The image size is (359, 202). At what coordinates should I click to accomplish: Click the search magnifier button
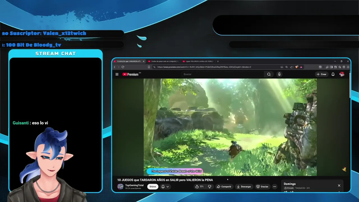269,74
